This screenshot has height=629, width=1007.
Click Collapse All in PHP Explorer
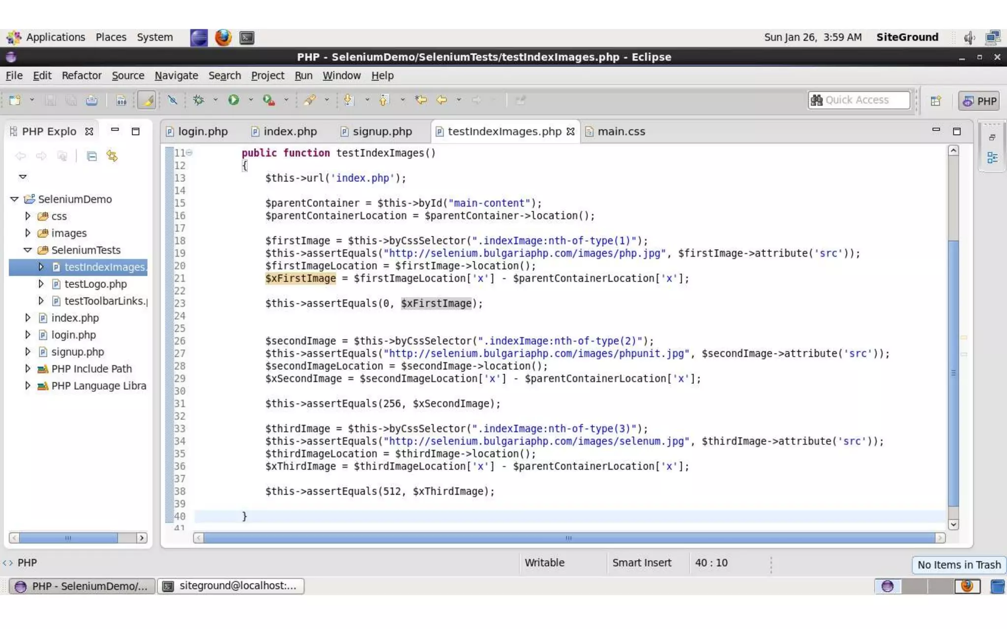(x=91, y=156)
